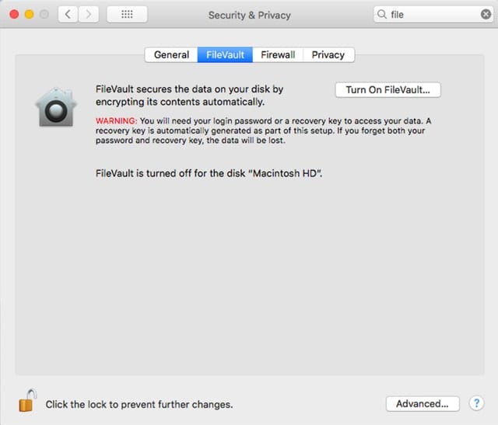Click the forward navigation arrow
This screenshot has height=425, width=498.
(89, 14)
